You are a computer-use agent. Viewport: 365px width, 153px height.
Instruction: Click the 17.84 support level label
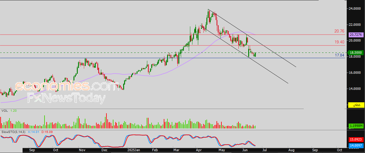click(x=340, y=55)
